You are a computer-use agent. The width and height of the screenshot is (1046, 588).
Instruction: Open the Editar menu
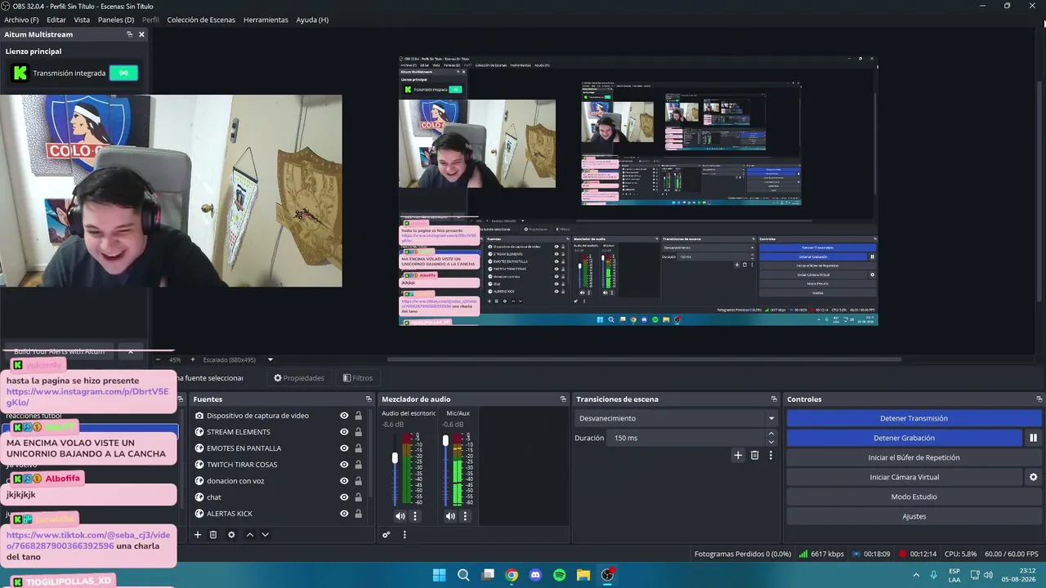click(56, 20)
